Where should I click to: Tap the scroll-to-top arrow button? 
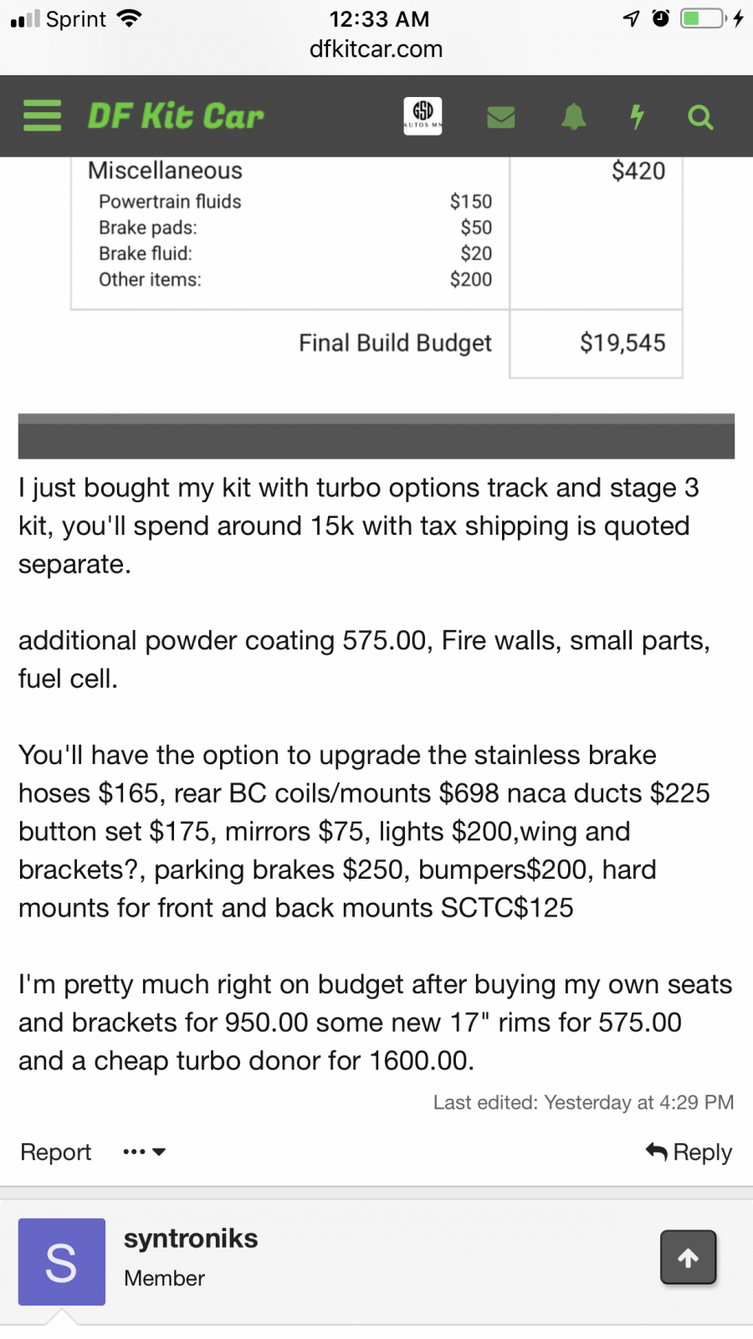pyautogui.click(x=688, y=1257)
